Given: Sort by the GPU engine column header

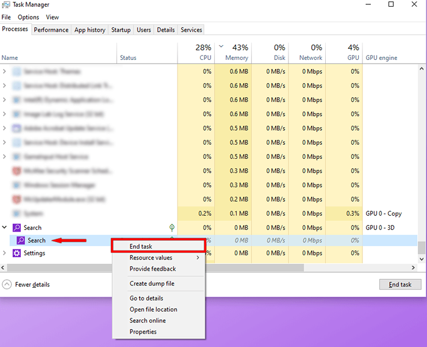Looking at the screenshot, I should (390, 53).
